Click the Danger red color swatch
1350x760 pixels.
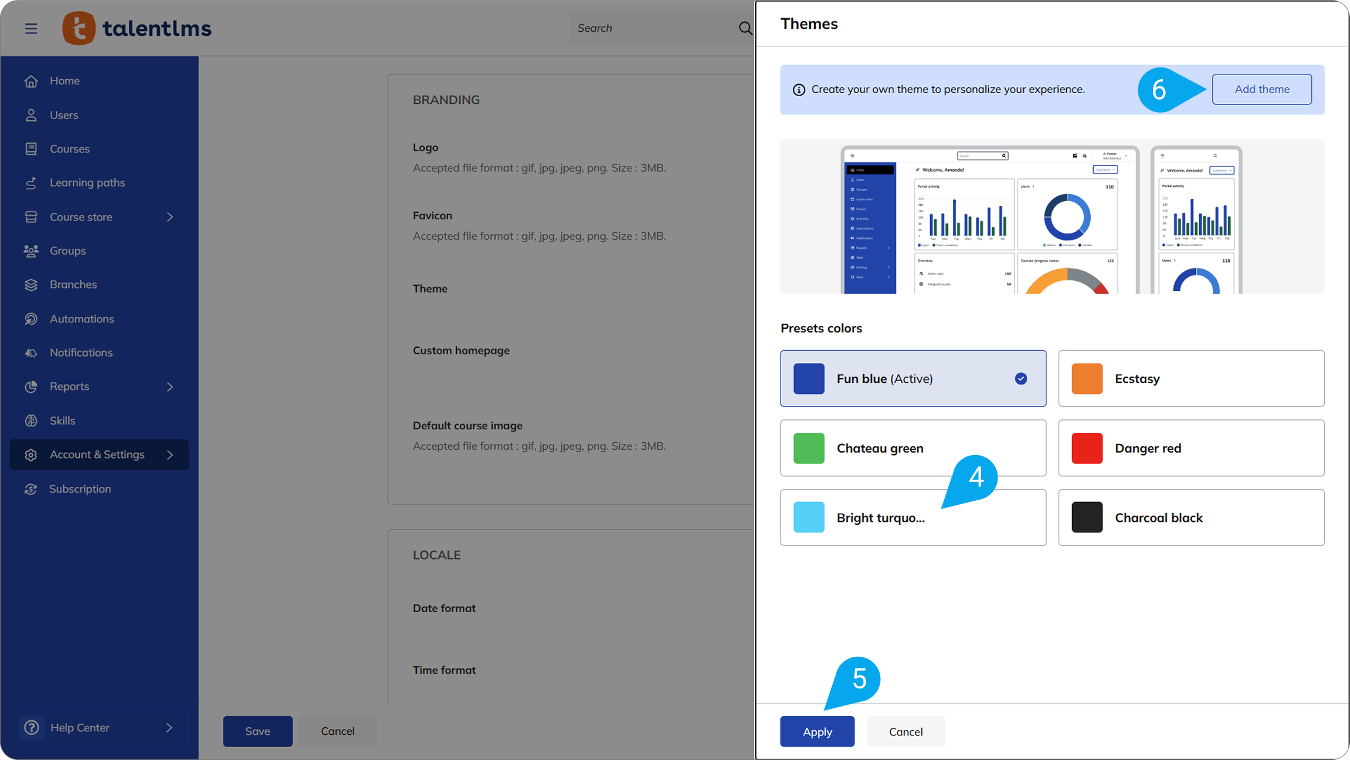[x=1087, y=449]
